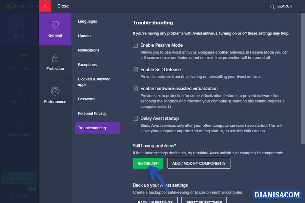Click the magnifying glass search icon
This screenshot has width=305, height=203.
coord(272,6)
